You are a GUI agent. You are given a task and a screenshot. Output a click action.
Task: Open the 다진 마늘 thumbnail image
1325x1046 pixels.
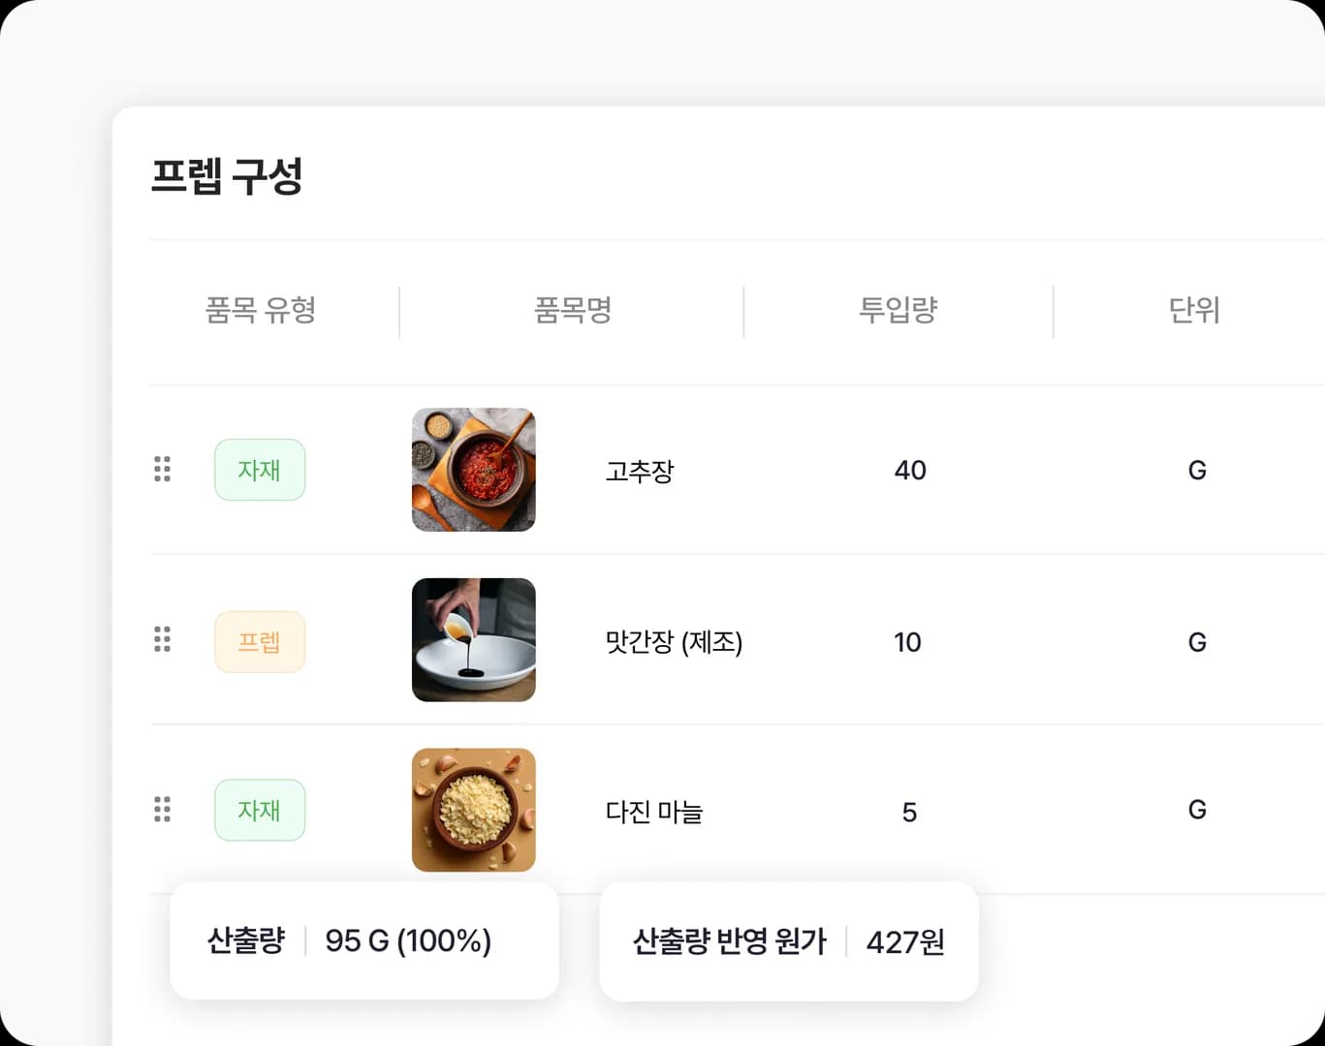tap(473, 810)
